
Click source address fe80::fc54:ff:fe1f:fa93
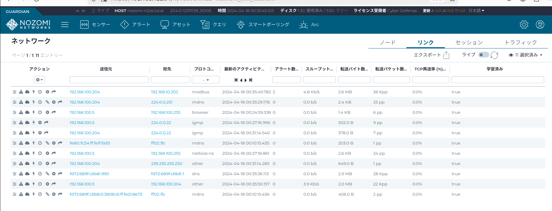coord(90,143)
